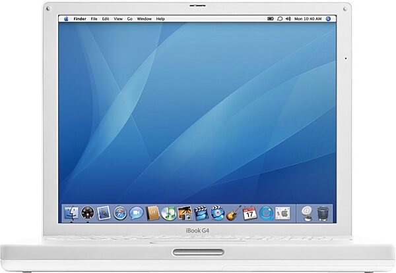The width and height of the screenshot is (396, 273).
Task: Open the View menu
Action: [x=118, y=18]
